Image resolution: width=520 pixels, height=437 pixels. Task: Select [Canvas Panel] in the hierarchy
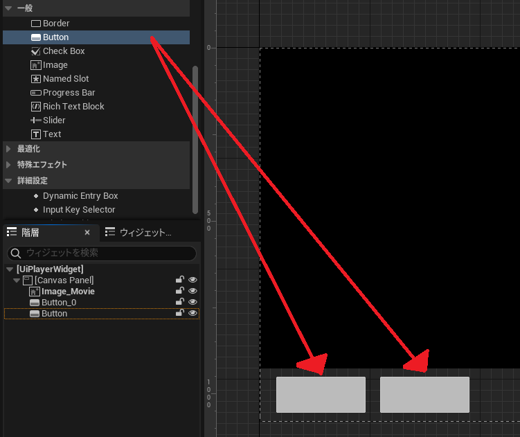[64, 280]
